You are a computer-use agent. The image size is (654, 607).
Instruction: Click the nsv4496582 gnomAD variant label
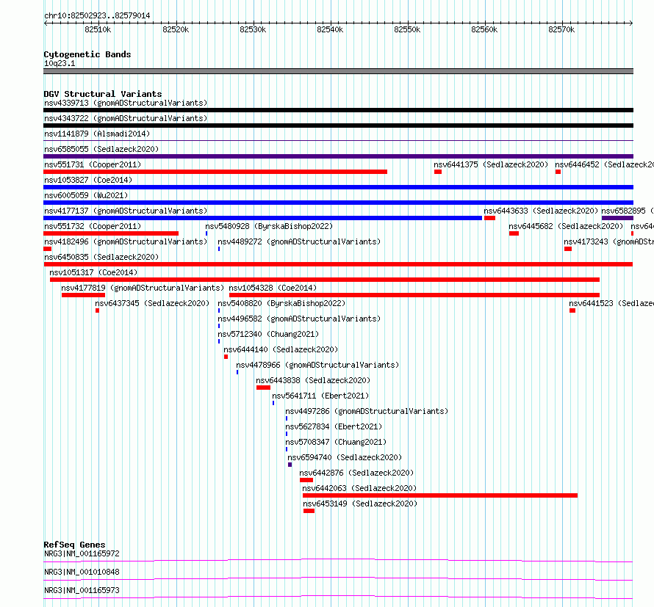[299, 319]
